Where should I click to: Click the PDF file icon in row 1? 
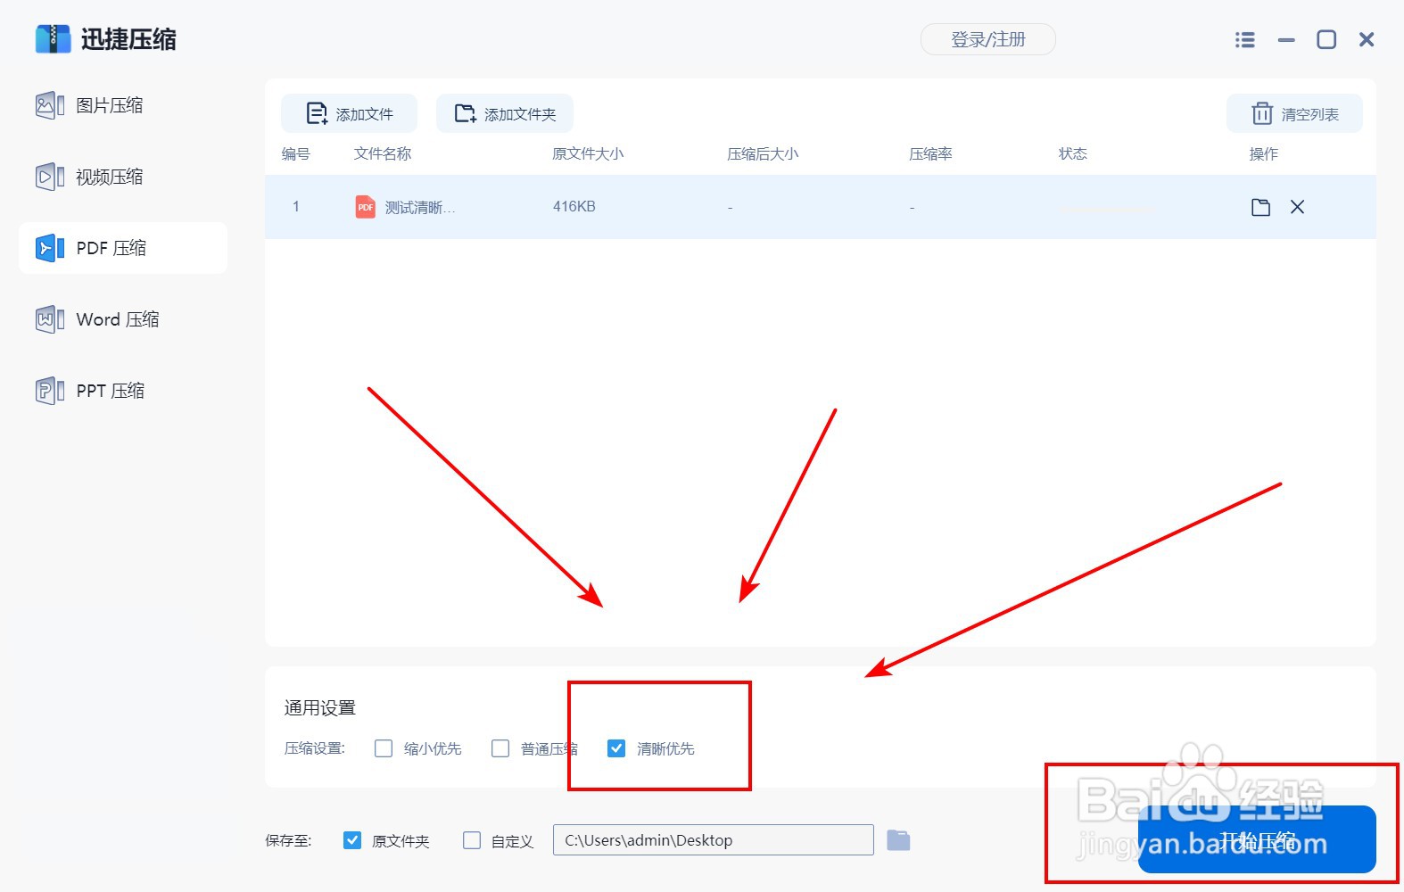tap(365, 207)
